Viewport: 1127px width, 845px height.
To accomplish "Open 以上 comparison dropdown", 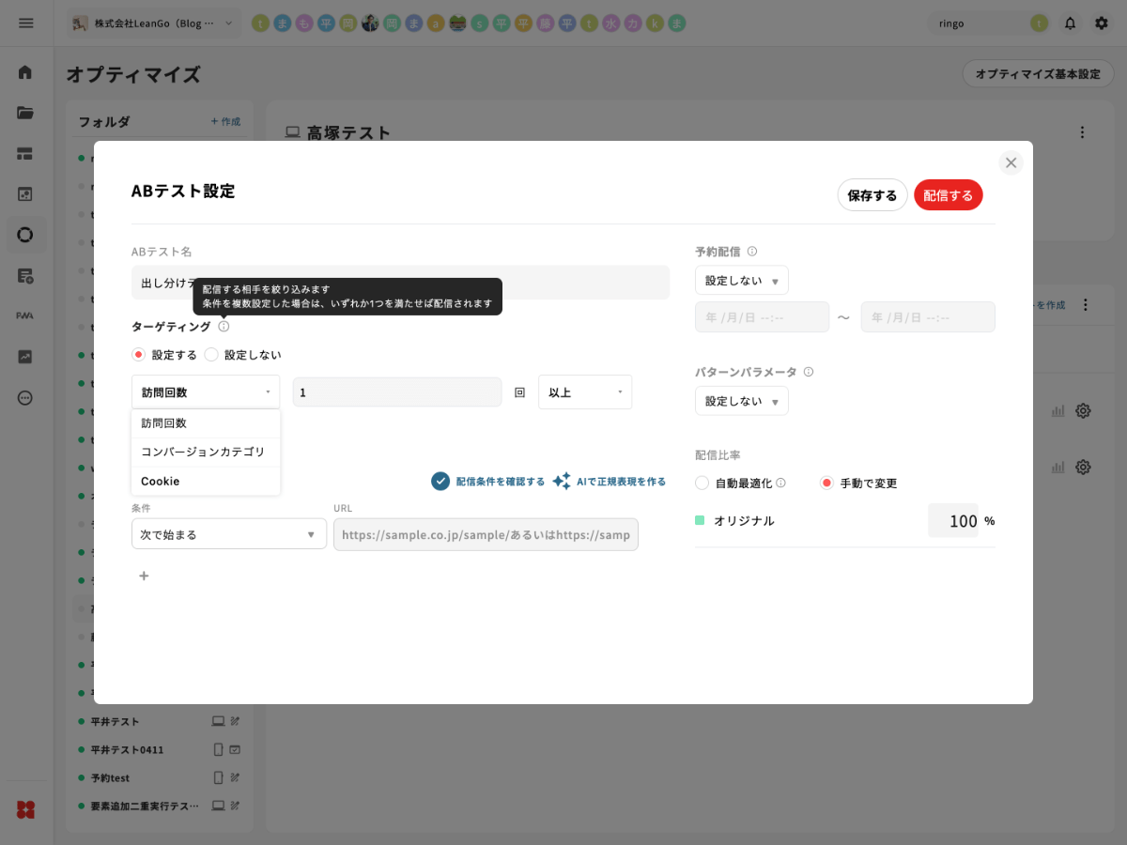I will coord(585,392).
